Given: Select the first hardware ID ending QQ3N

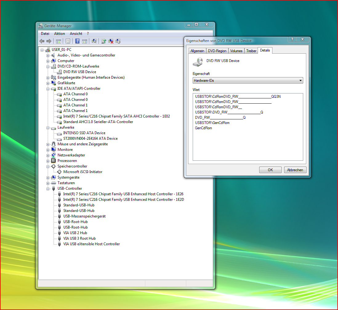Looking at the screenshot, I should click(x=238, y=96).
